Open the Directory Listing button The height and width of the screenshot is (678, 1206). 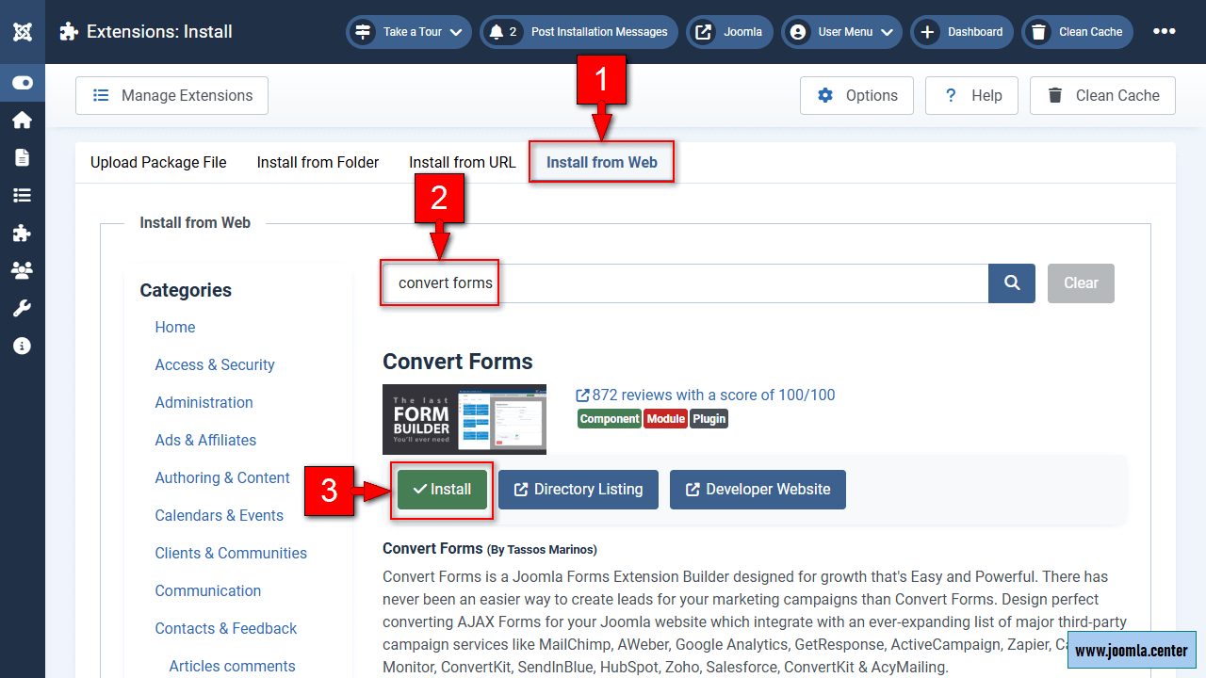point(579,490)
